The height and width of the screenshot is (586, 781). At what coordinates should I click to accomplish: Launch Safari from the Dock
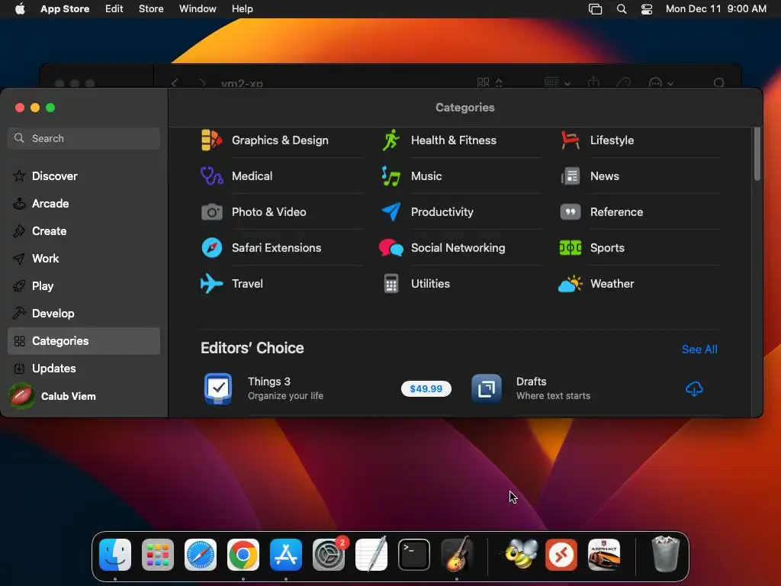click(x=201, y=555)
